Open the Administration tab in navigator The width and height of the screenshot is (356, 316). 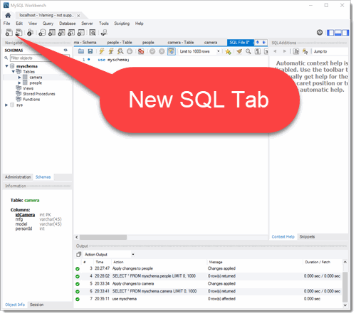18,177
